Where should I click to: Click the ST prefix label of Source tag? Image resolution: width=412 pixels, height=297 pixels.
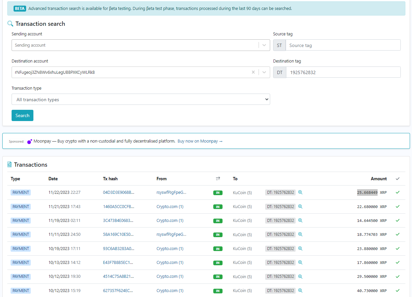(x=279, y=45)
